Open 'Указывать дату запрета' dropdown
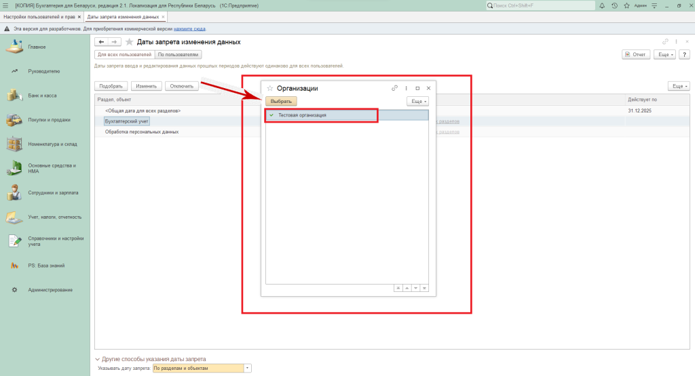Viewport: 695px width, 376px height. (248, 368)
